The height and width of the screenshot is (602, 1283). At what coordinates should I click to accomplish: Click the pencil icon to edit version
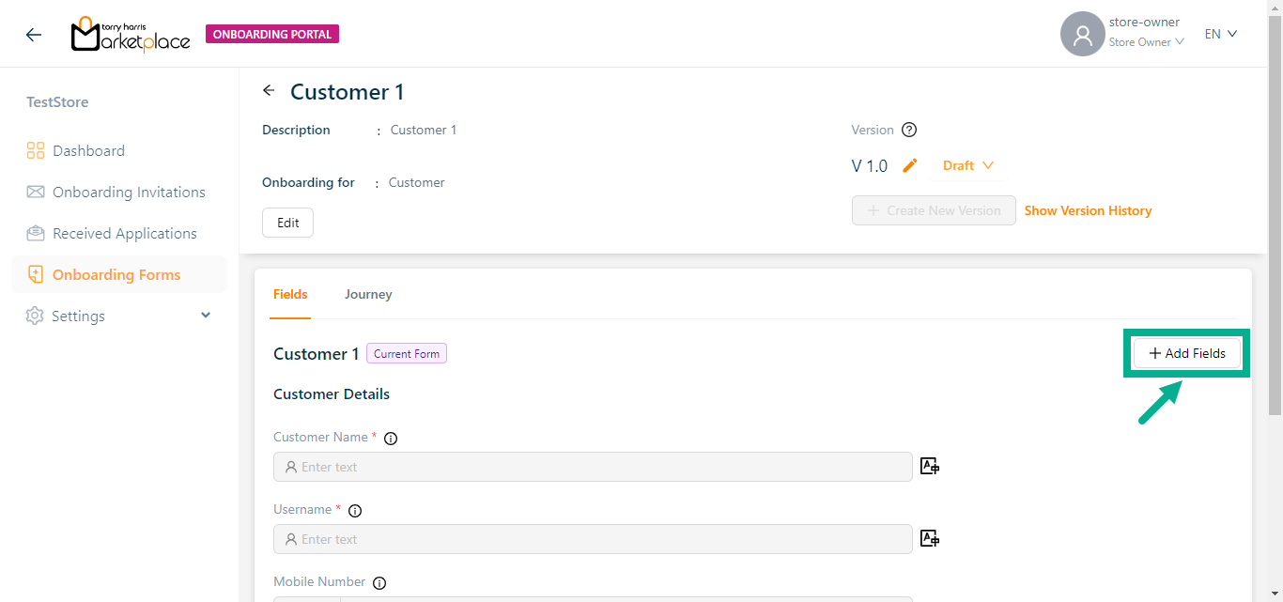tap(909, 165)
